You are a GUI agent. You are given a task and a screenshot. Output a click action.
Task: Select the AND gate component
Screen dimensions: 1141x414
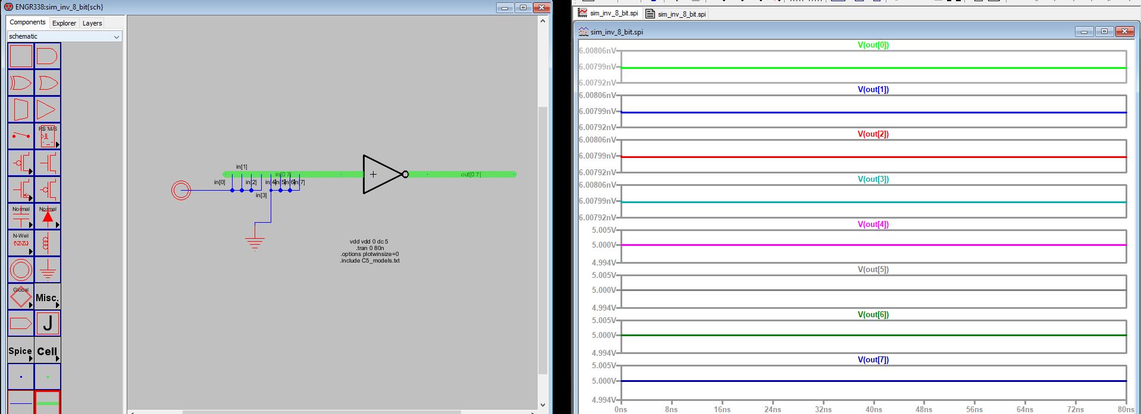[47, 56]
